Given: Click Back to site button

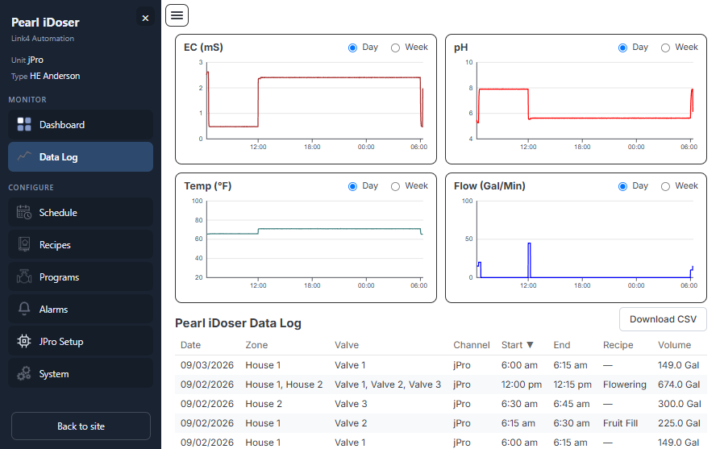Looking at the screenshot, I should pyautogui.click(x=81, y=426).
